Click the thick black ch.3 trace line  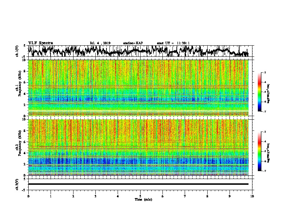click(x=138, y=184)
